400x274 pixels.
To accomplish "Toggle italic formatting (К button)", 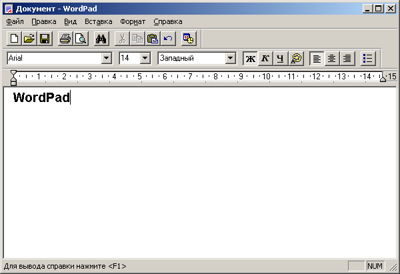I will 265,59.
